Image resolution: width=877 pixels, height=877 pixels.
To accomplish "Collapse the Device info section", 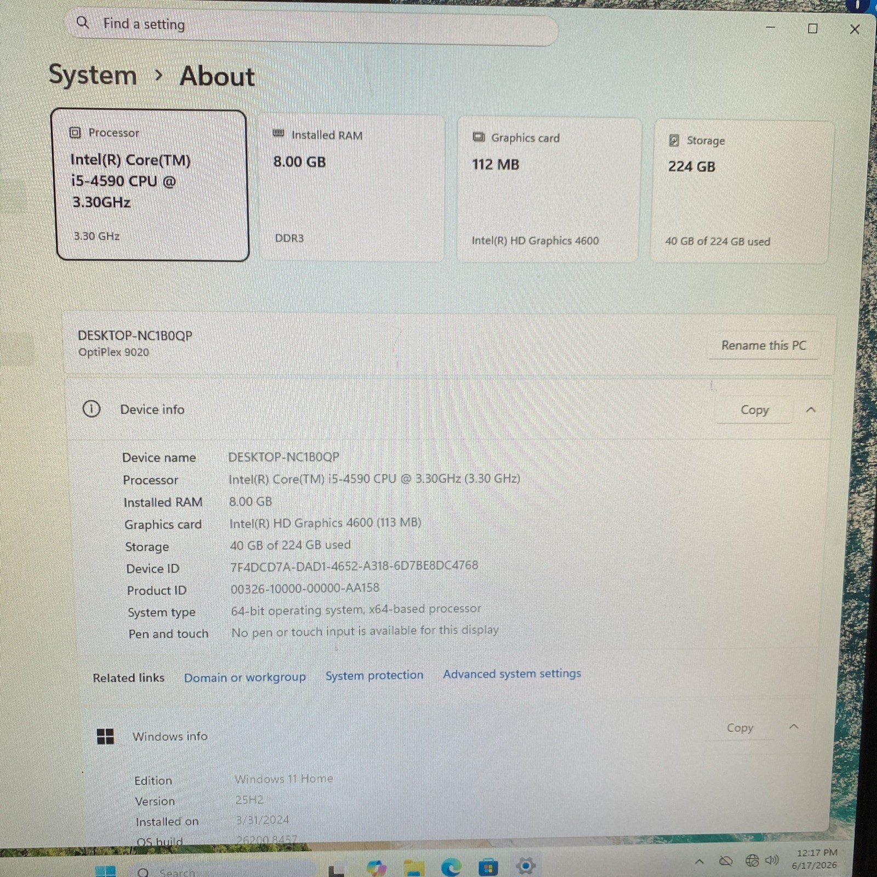I will (x=811, y=409).
